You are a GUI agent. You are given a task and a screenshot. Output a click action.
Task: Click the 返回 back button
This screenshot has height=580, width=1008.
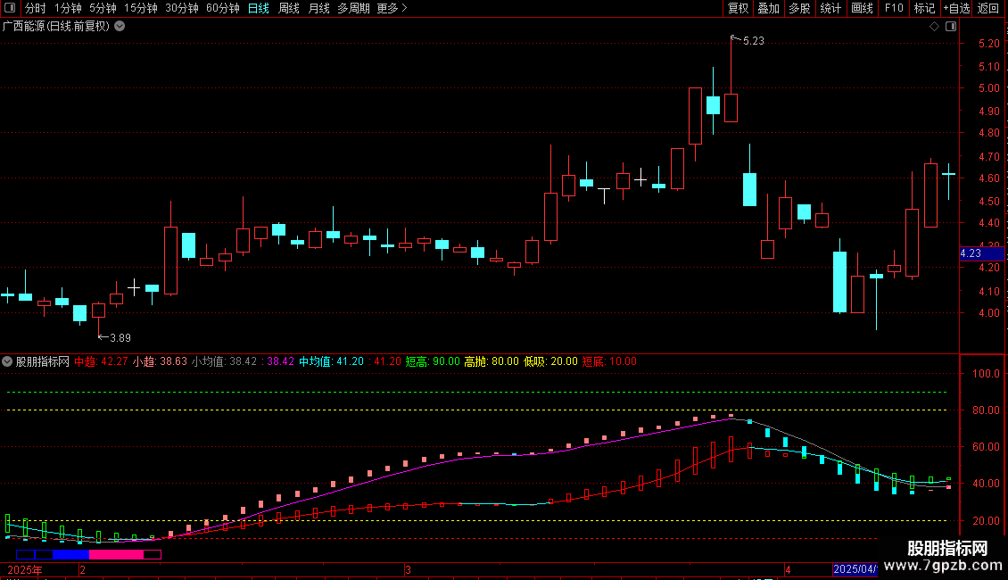[x=988, y=8]
